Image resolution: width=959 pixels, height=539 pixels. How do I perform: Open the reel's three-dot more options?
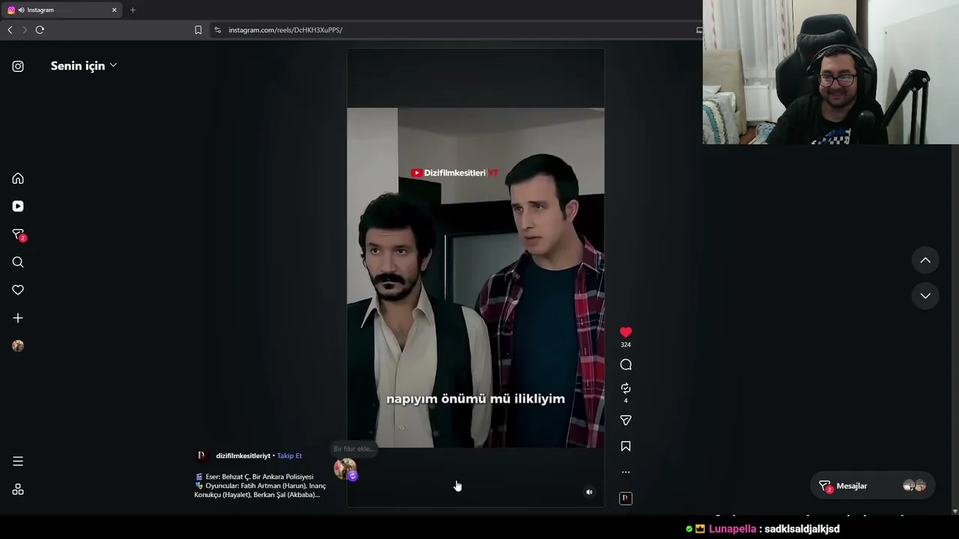(x=626, y=472)
